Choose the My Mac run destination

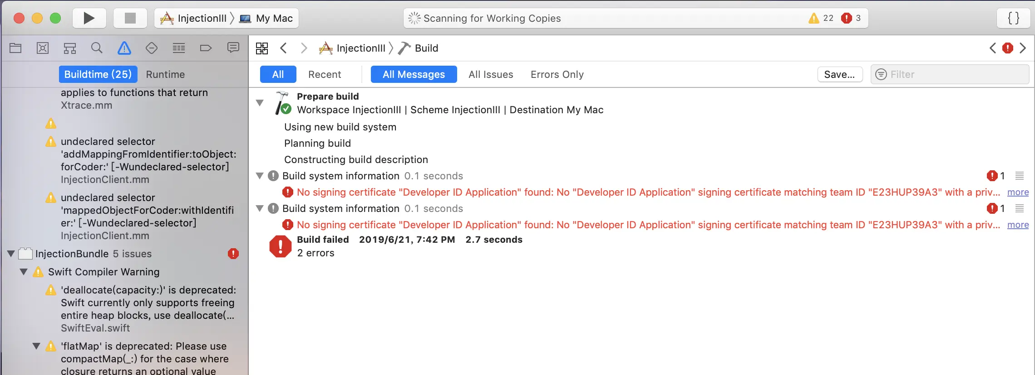(x=267, y=18)
